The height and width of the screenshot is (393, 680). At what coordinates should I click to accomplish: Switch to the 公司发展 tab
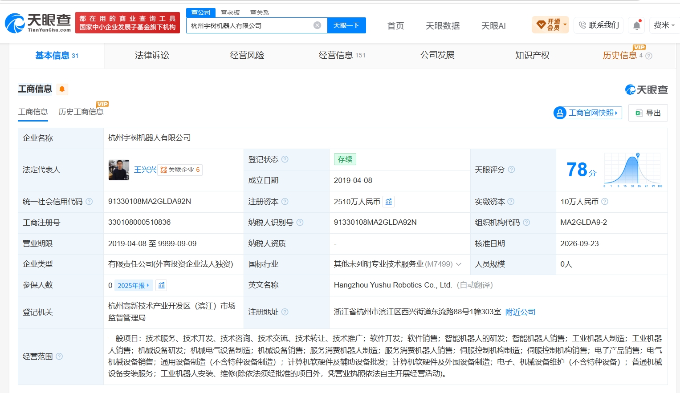[437, 55]
